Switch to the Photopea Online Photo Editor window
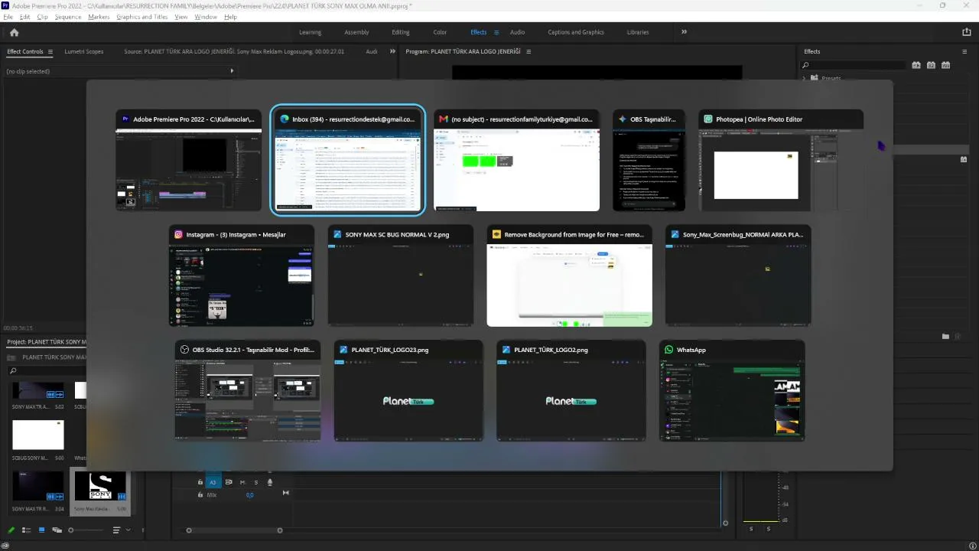This screenshot has height=551, width=979. [x=781, y=160]
